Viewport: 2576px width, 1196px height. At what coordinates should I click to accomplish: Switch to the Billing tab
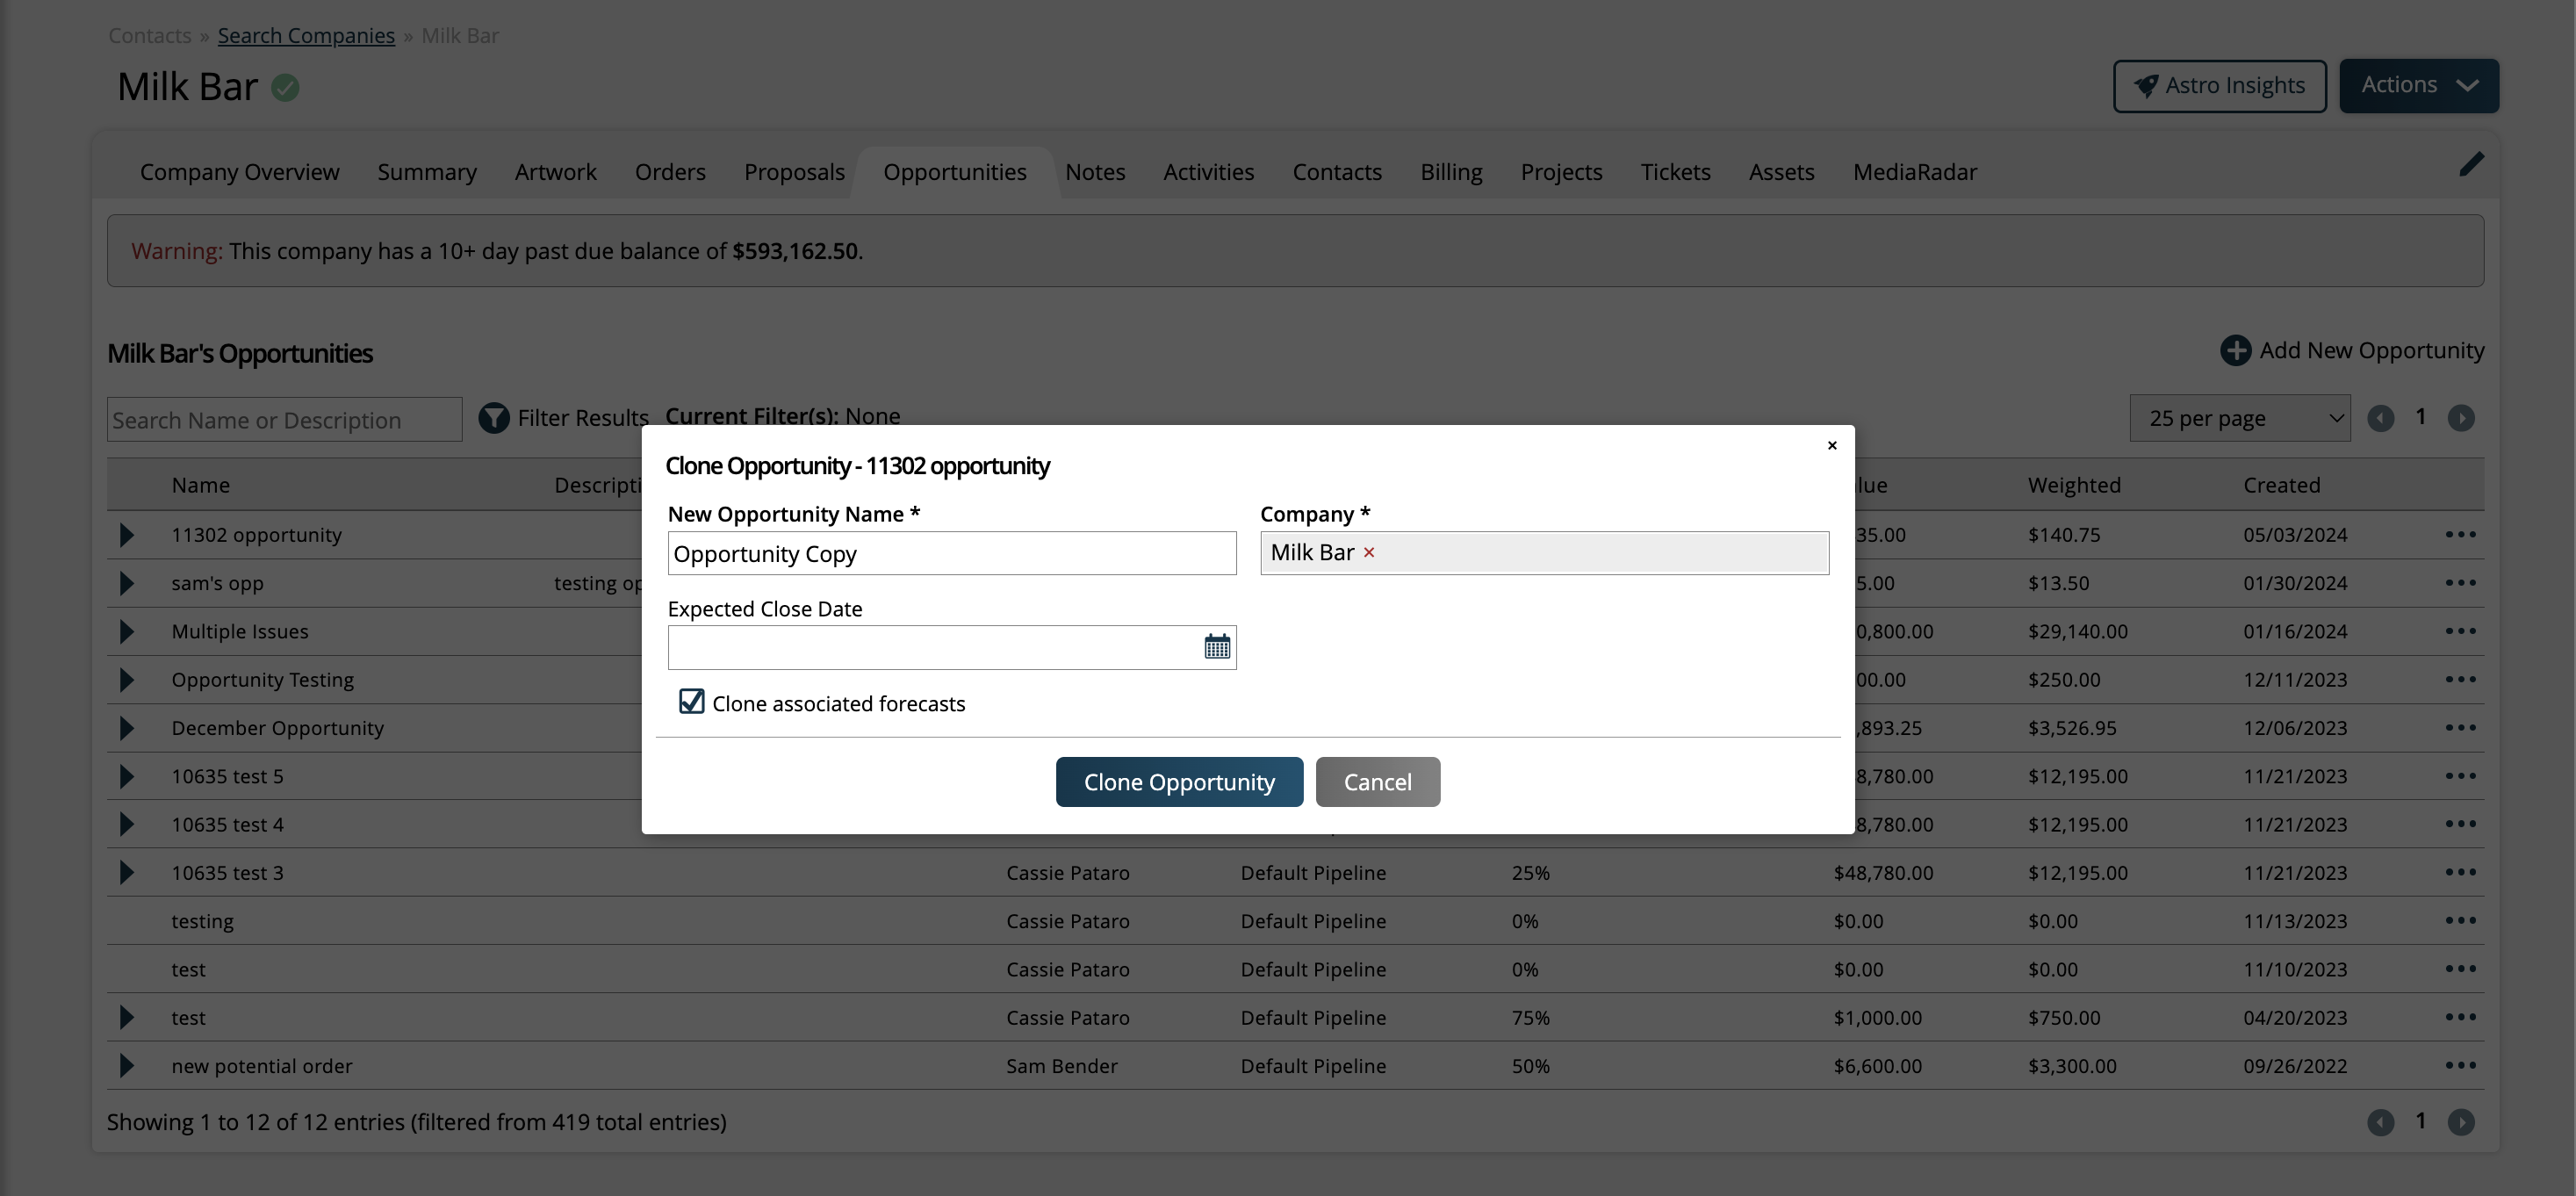tap(1450, 172)
